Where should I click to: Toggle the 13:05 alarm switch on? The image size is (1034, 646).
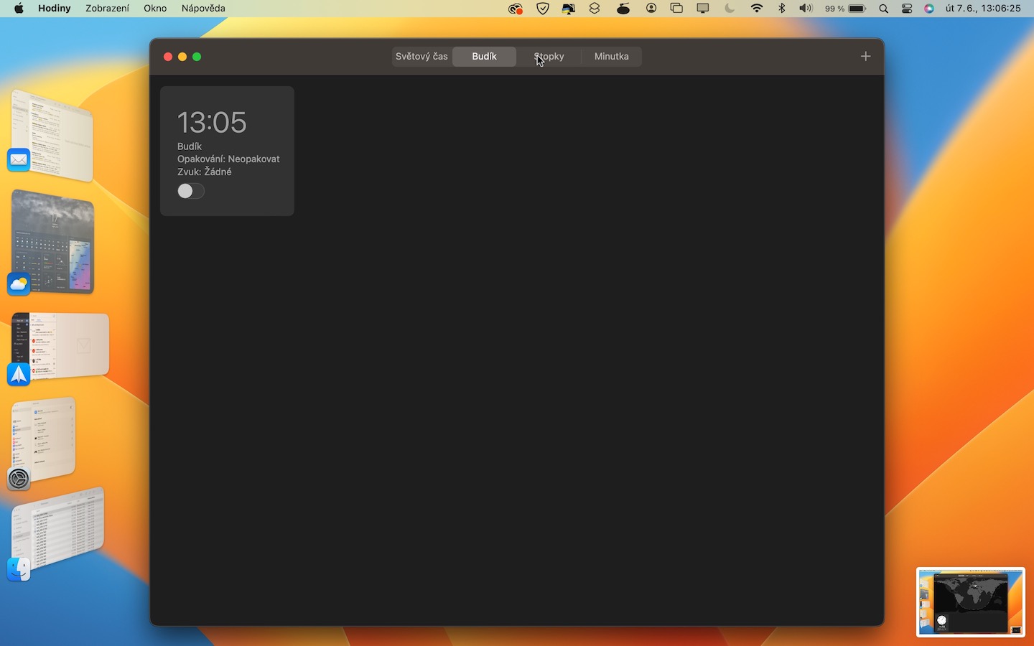191,191
